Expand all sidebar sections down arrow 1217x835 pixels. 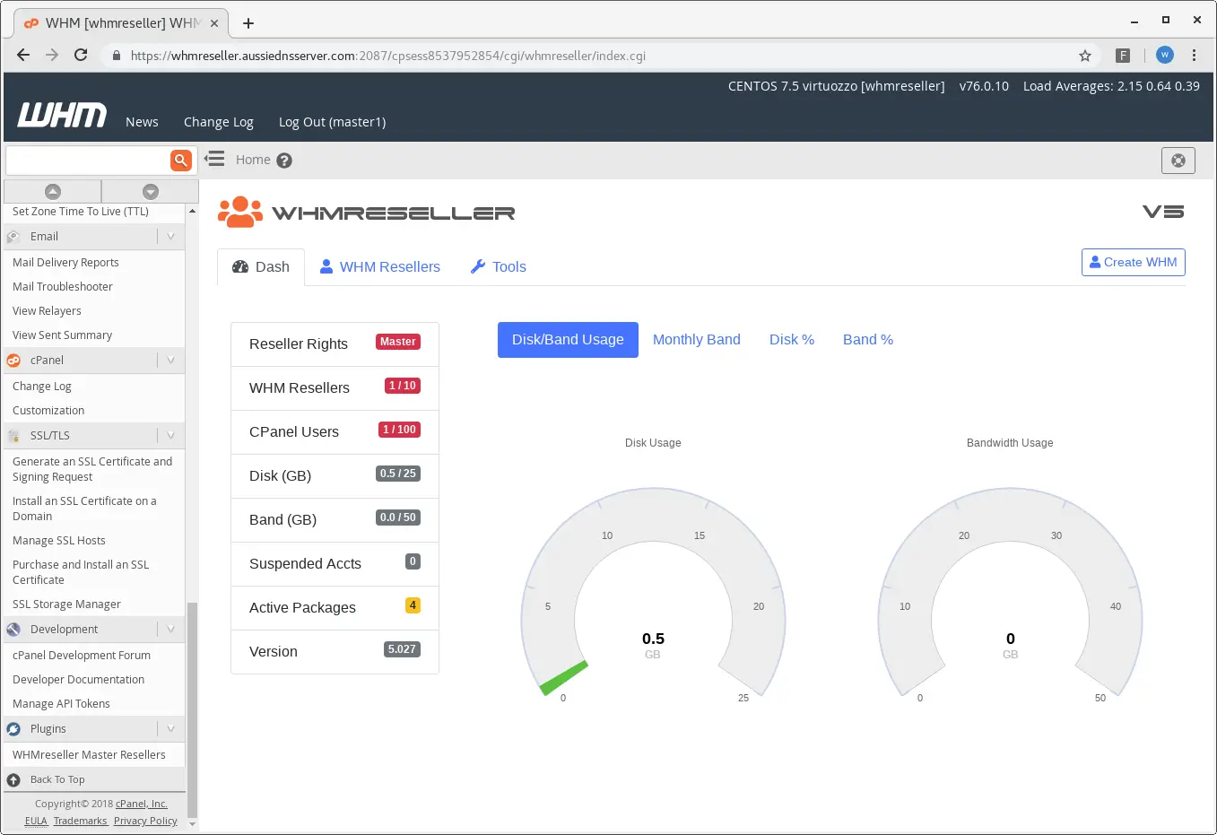point(151,191)
